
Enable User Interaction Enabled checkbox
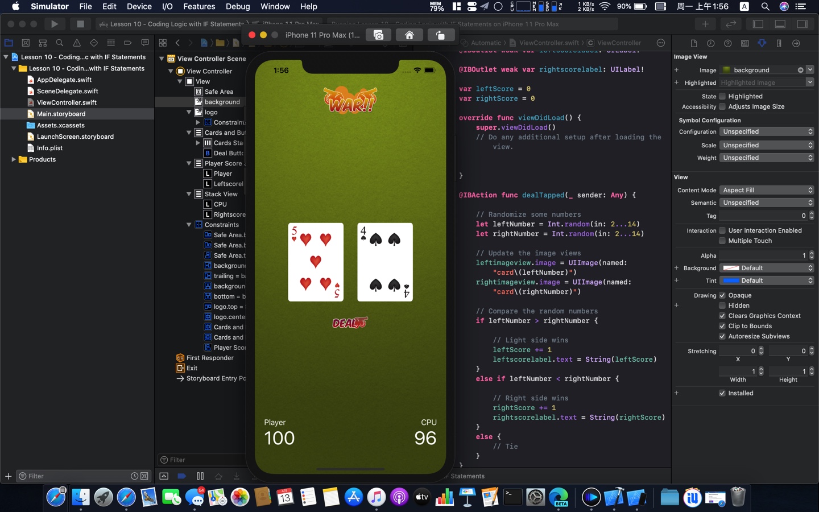coord(722,230)
